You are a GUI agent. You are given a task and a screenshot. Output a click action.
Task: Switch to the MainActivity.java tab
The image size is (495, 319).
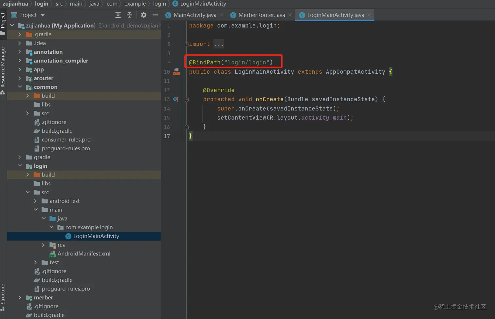[194, 15]
